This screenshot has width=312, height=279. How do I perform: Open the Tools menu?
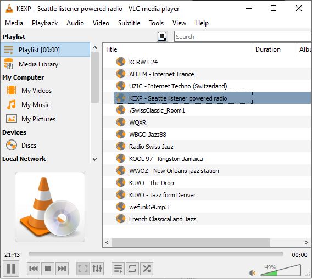coord(156,23)
